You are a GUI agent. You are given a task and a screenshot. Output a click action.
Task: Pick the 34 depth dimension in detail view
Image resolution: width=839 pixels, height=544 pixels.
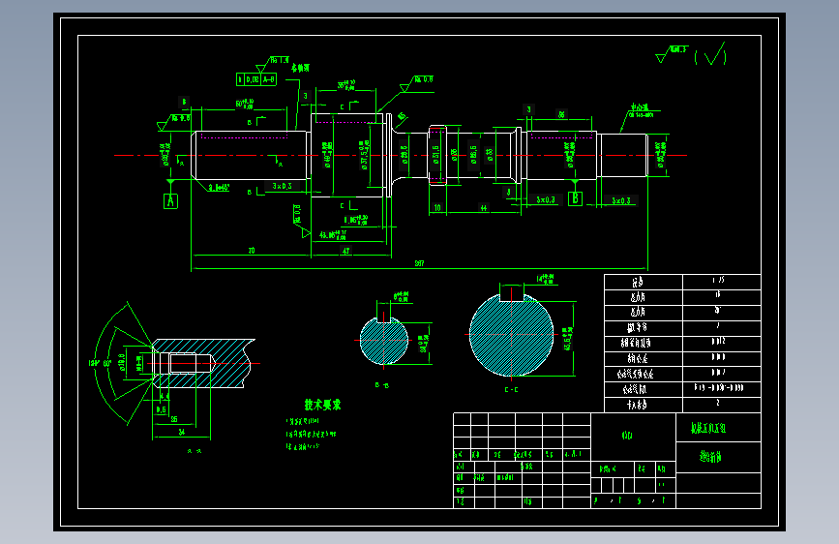(181, 432)
